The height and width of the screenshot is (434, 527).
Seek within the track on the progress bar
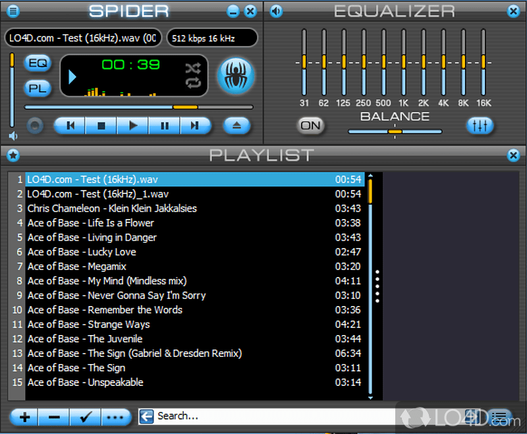click(138, 108)
